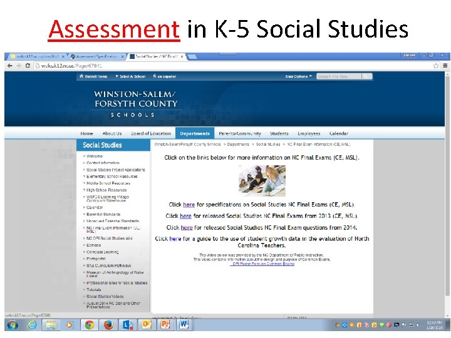Open the Departments menu item
The height and width of the screenshot is (338, 451).
(x=195, y=133)
